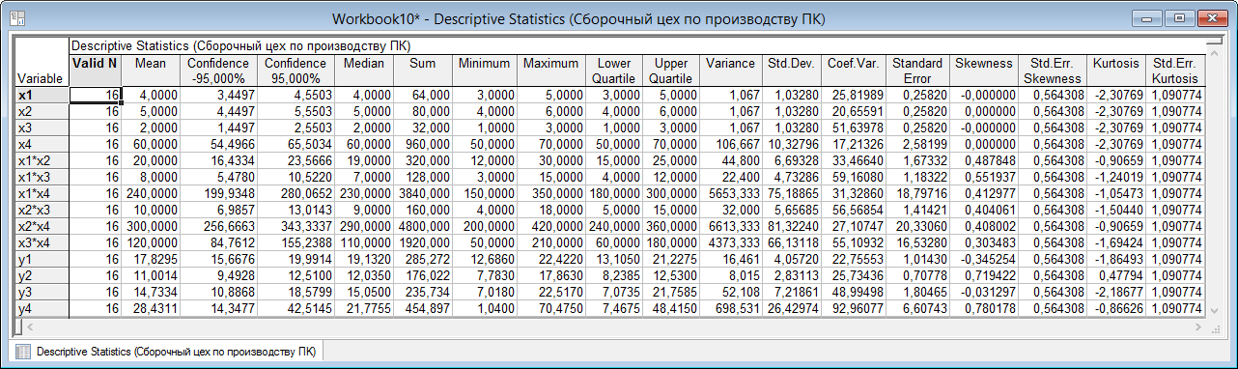The image size is (1238, 369).
Task: Select the Minimum column header
Action: click(x=485, y=71)
